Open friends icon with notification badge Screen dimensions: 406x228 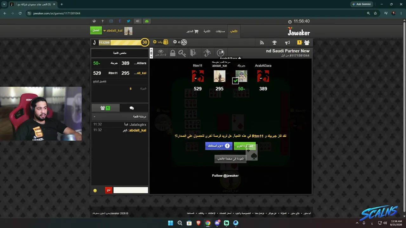(304, 42)
